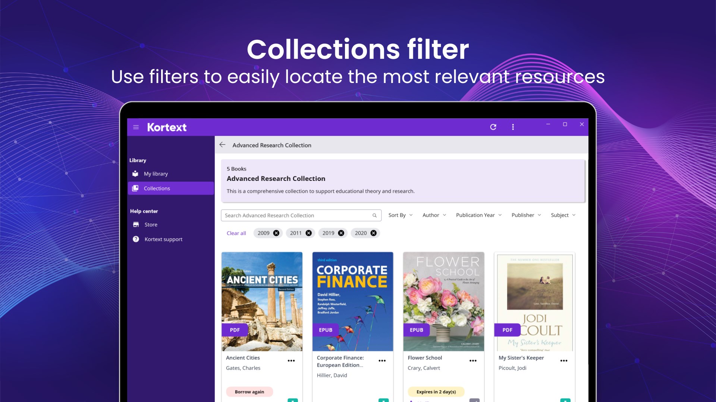This screenshot has width=716, height=402.
Task: Expand the Sort By dropdown
Action: tap(401, 215)
